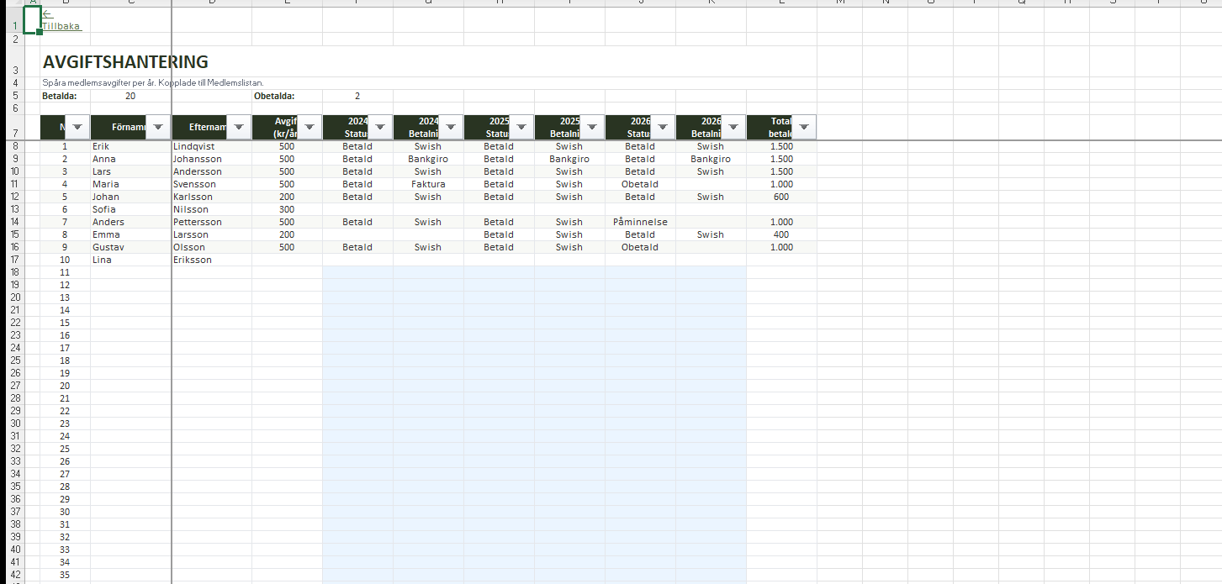1222x584 pixels.
Task: Select the surname cell Lindqvist
Action: coord(194,146)
